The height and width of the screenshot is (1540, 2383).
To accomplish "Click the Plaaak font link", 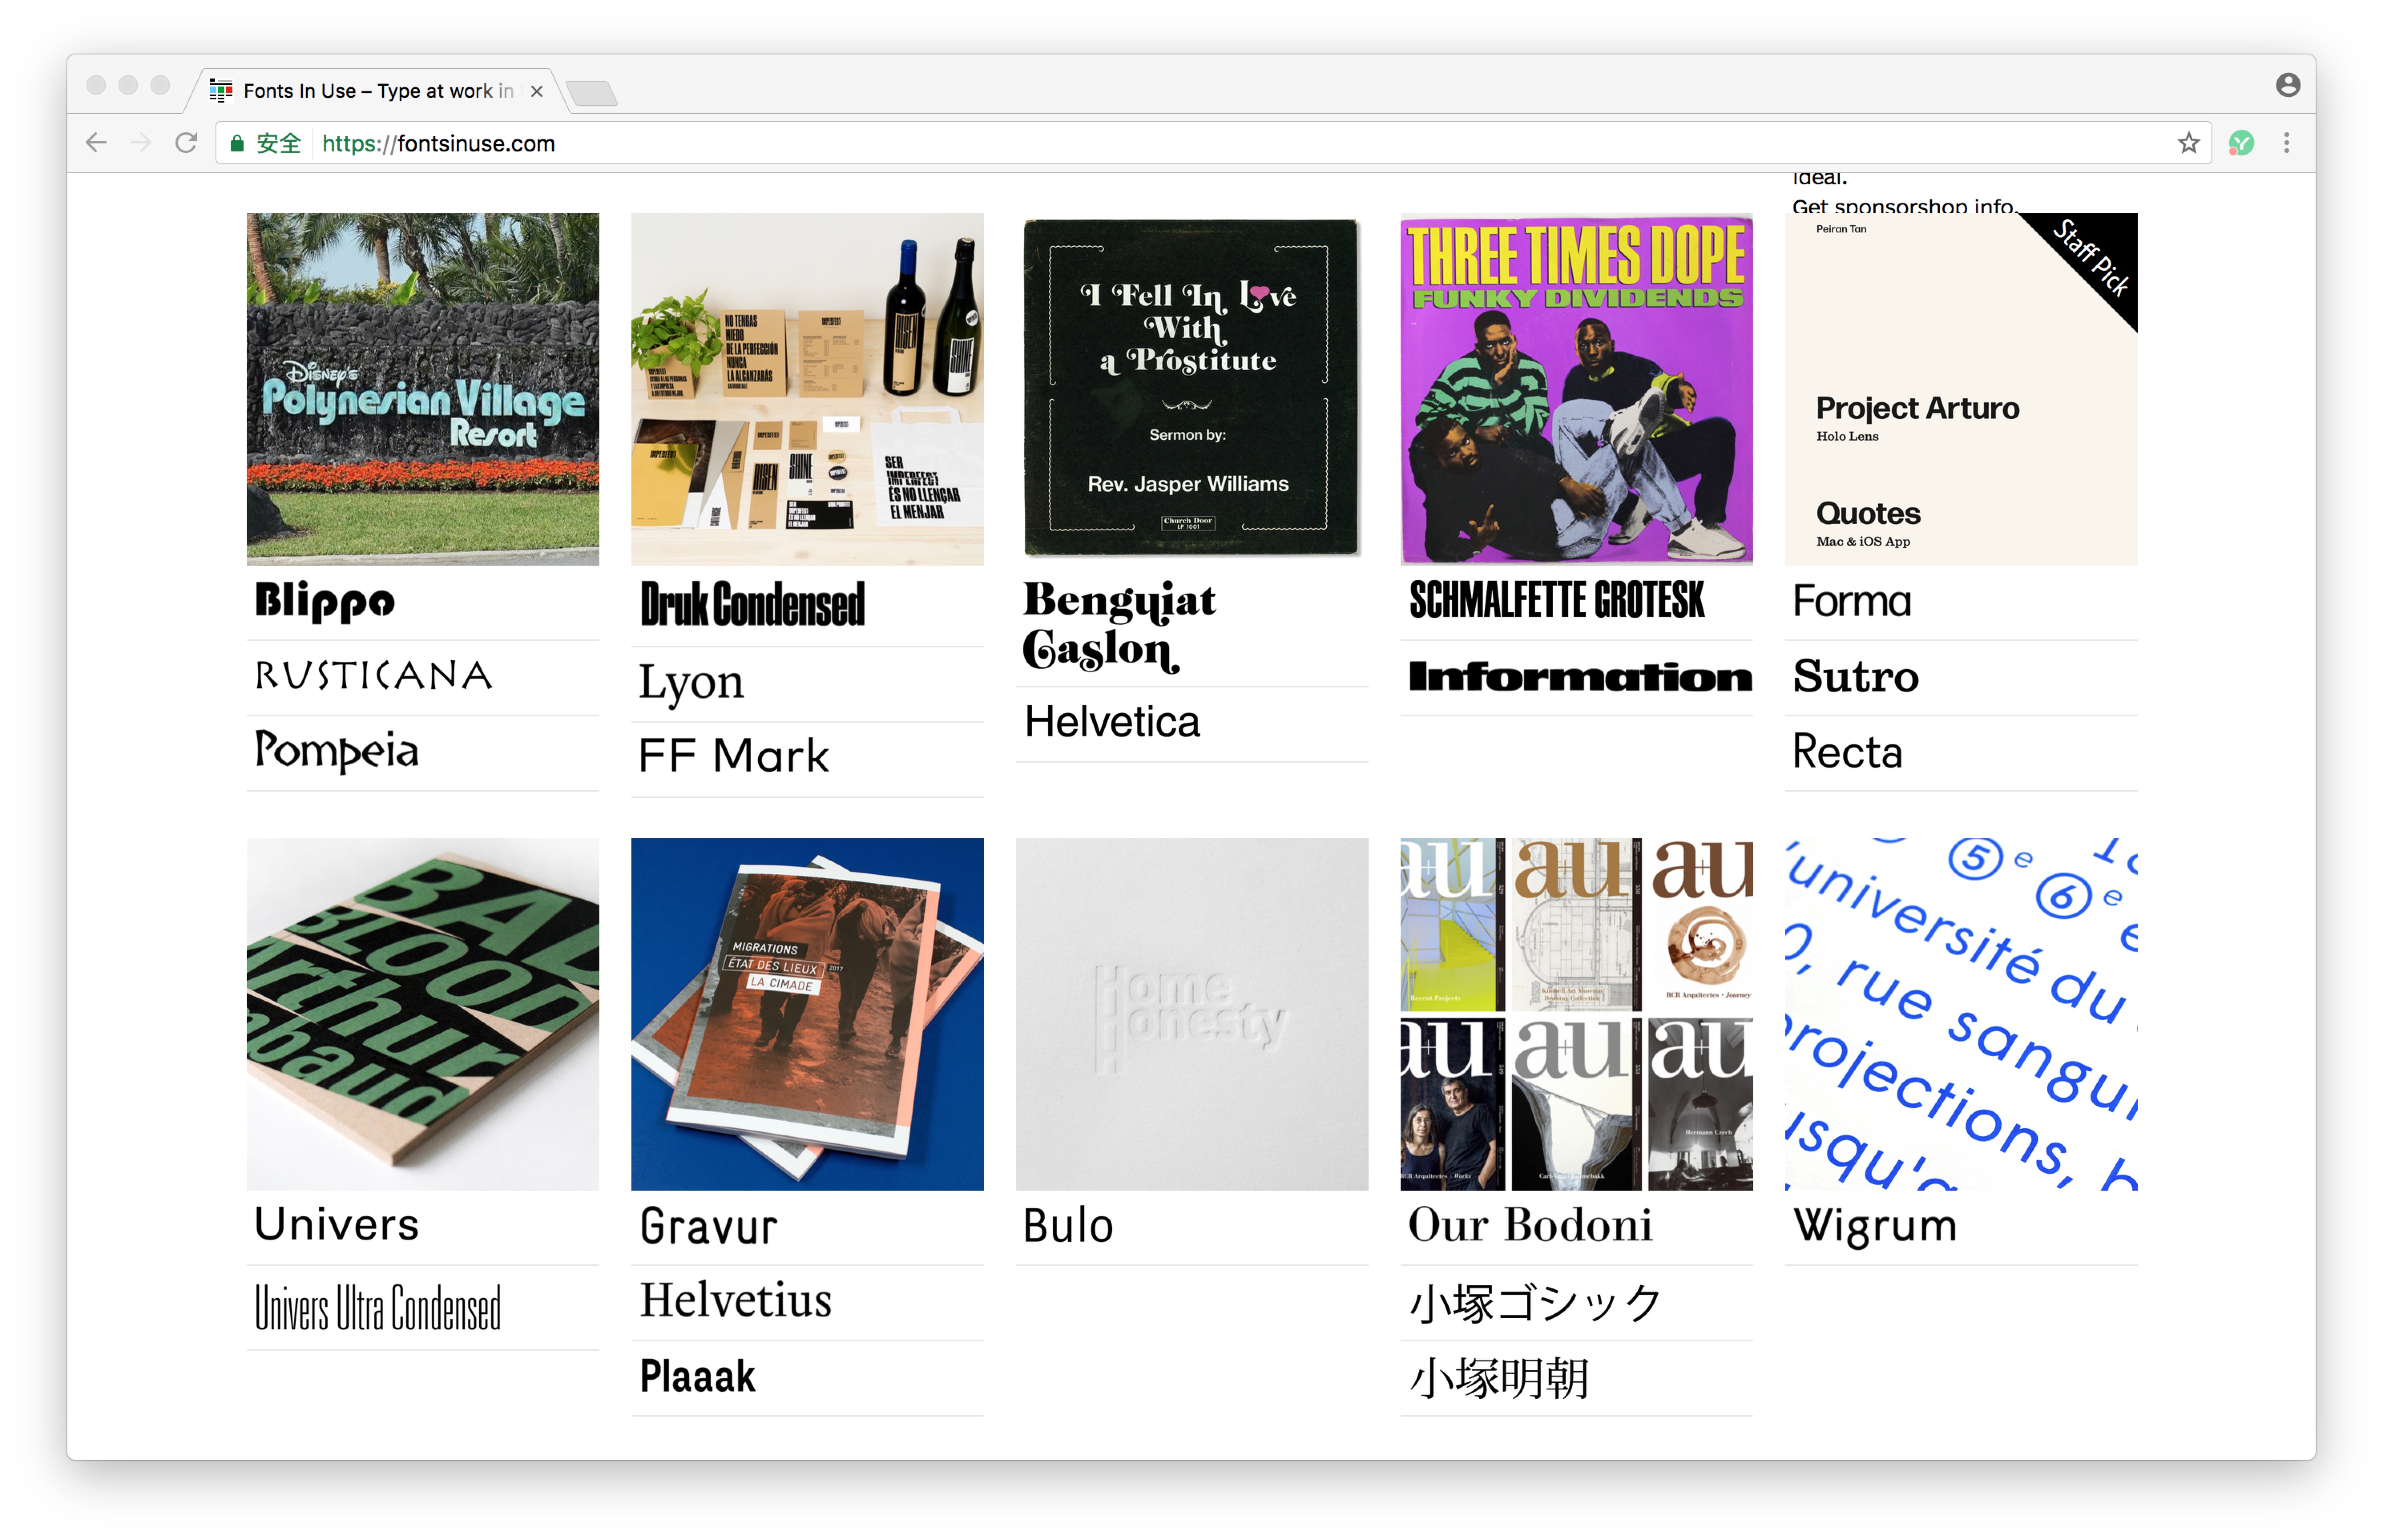I will pyautogui.click(x=698, y=1377).
